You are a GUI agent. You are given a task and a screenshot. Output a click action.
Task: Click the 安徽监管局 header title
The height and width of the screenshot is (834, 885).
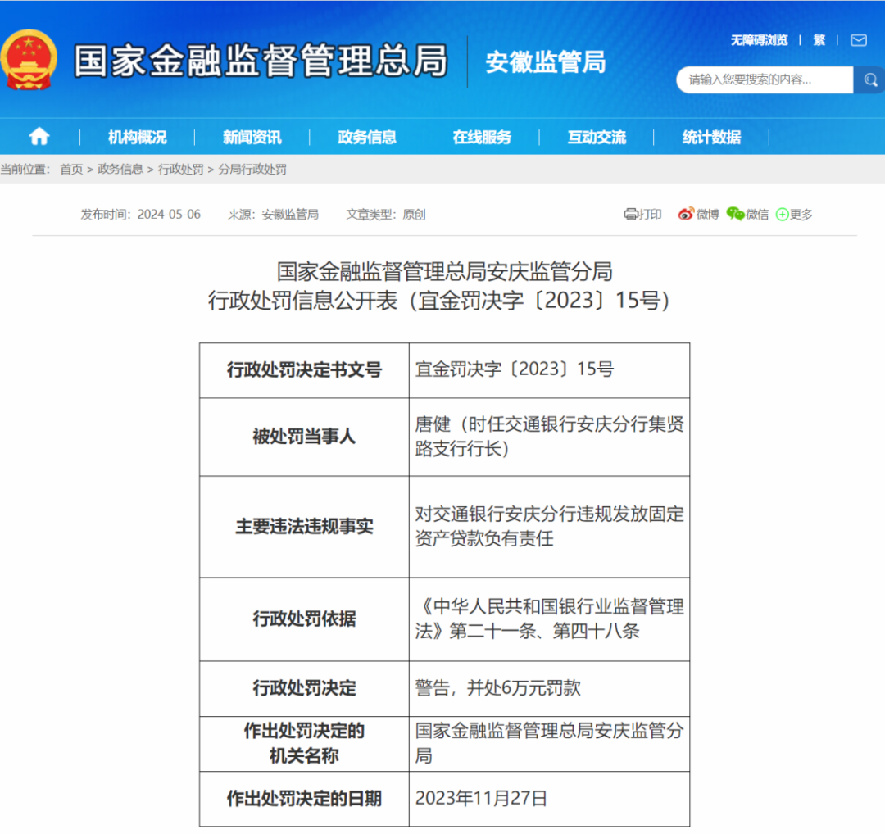[546, 62]
